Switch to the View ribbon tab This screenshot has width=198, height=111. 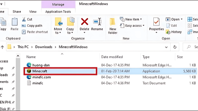point(33,12)
